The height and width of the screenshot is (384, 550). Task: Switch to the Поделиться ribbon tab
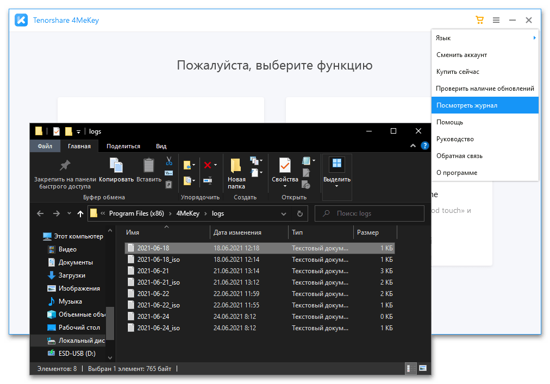pyautogui.click(x=123, y=146)
